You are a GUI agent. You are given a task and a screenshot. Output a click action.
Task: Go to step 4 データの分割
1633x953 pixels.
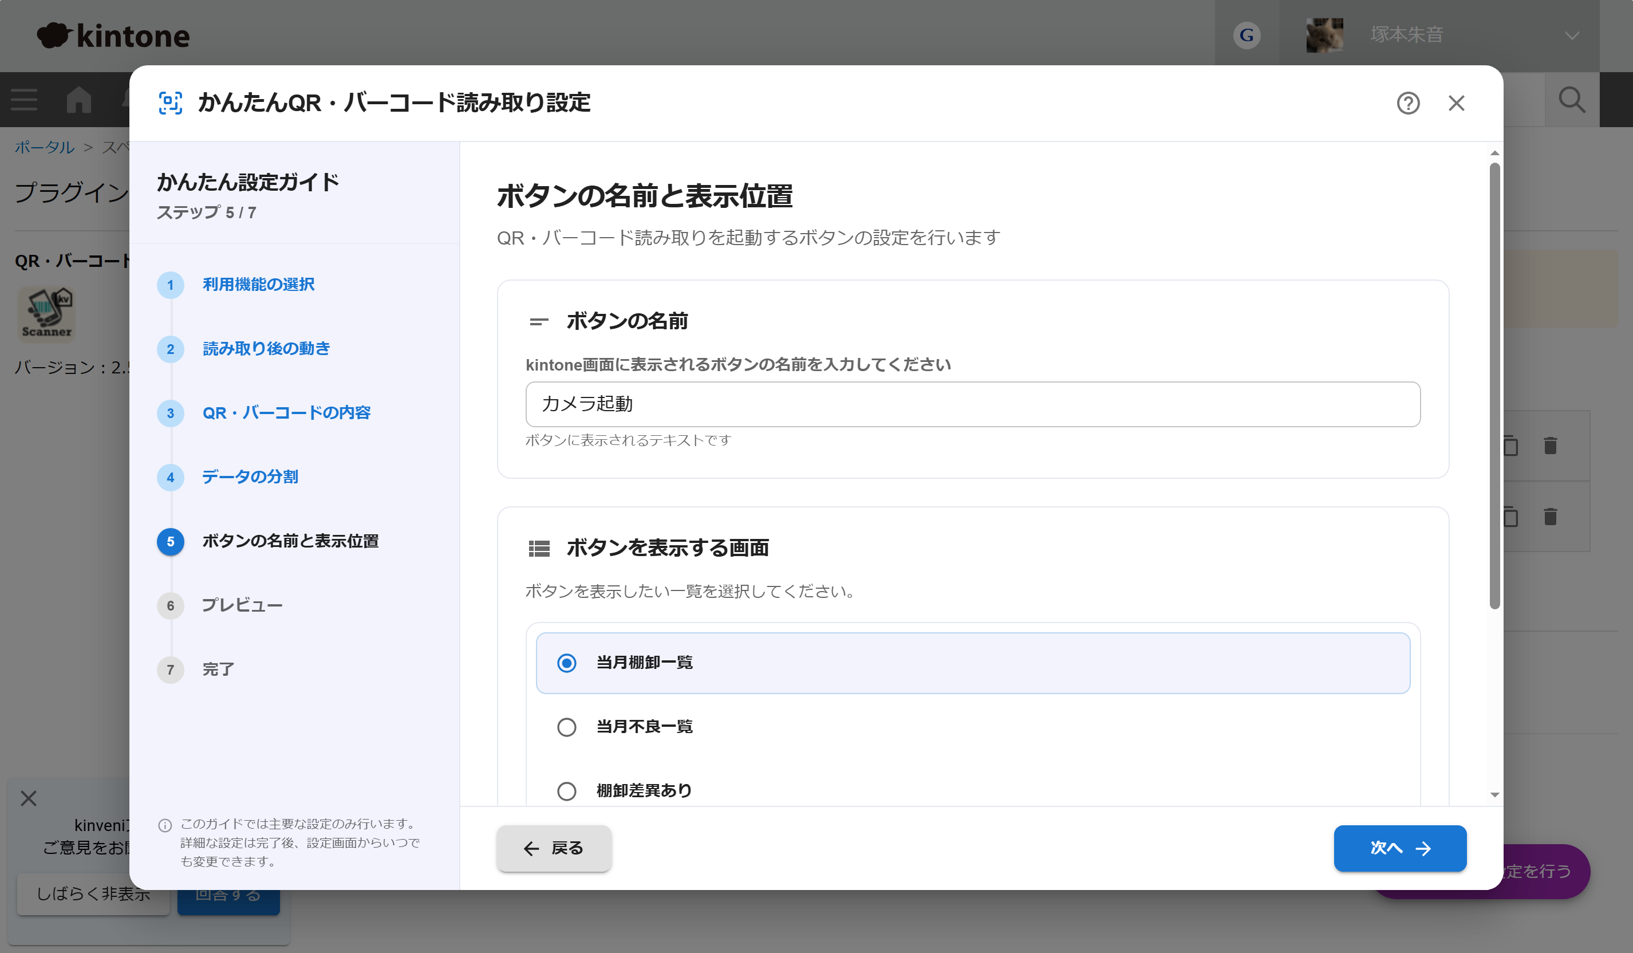click(250, 476)
